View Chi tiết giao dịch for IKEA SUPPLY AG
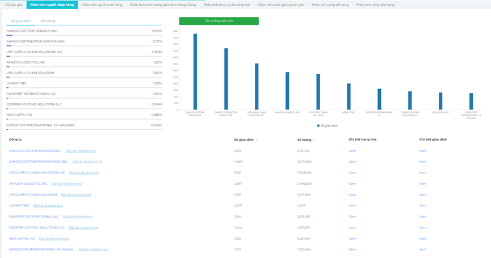Viewport: 491px width, 258px height. (423, 239)
